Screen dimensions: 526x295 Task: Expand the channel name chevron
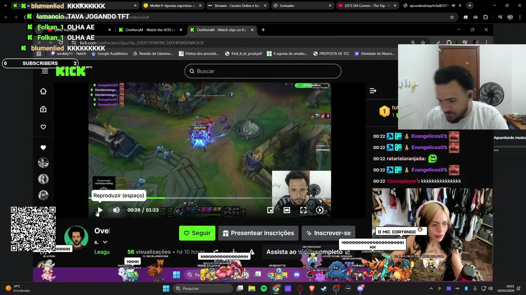point(105,242)
